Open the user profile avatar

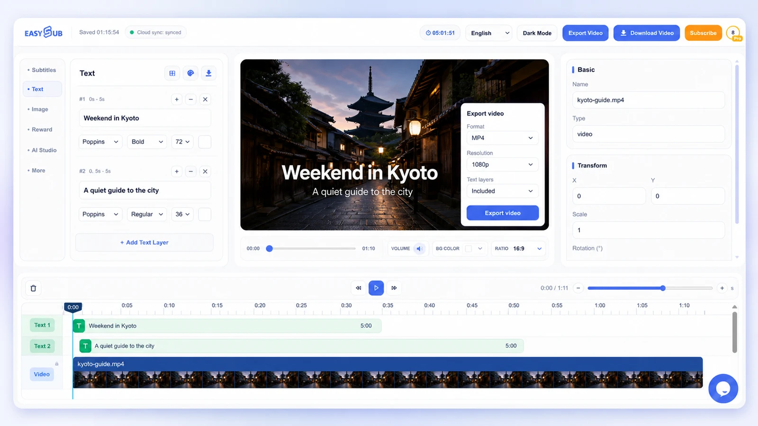point(733,33)
